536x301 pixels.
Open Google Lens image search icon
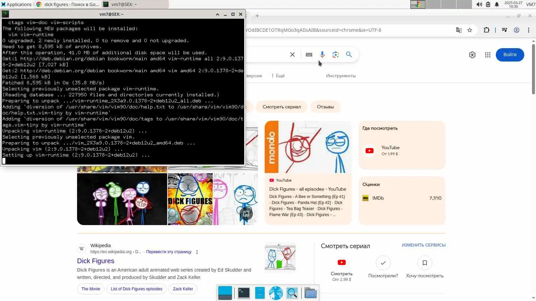335,55
